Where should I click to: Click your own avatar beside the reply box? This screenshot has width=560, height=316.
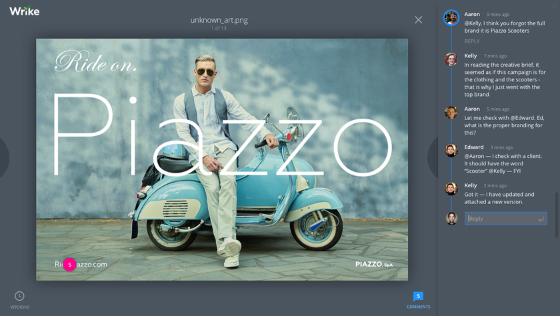coord(451,218)
